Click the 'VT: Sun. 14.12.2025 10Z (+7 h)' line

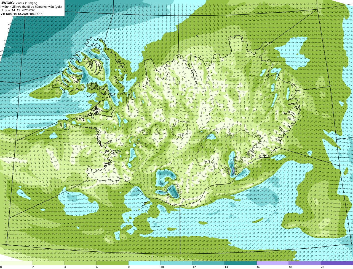coord(22,14)
